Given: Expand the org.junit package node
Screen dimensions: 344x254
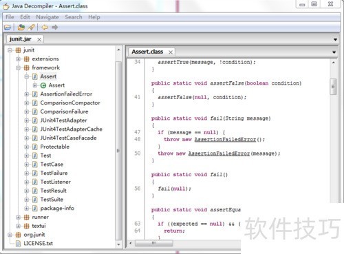Looking at the screenshot, I should pyautogui.click(x=10, y=235).
